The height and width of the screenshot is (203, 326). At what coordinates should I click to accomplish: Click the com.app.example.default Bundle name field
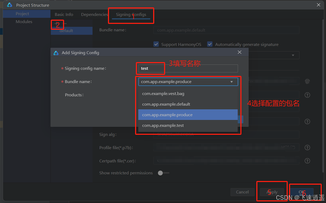[x=226, y=30]
